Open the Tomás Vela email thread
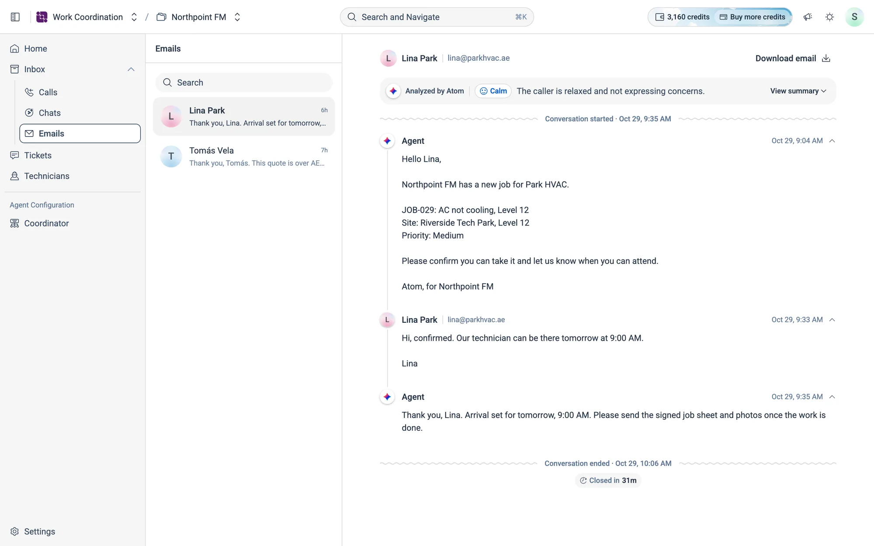The width and height of the screenshot is (874, 546). [244, 156]
